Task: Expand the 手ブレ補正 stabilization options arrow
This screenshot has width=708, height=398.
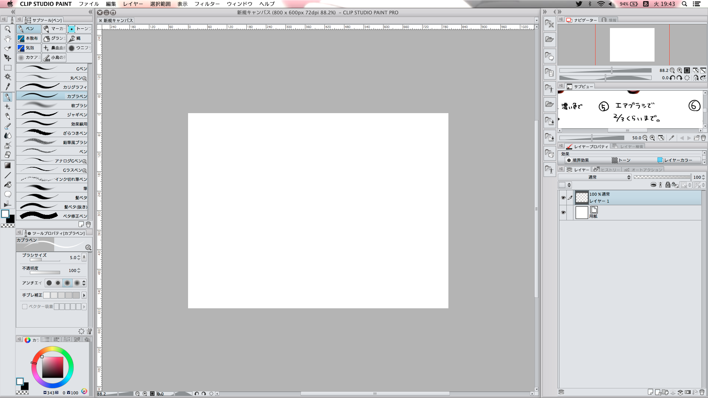Action: pyautogui.click(x=84, y=295)
